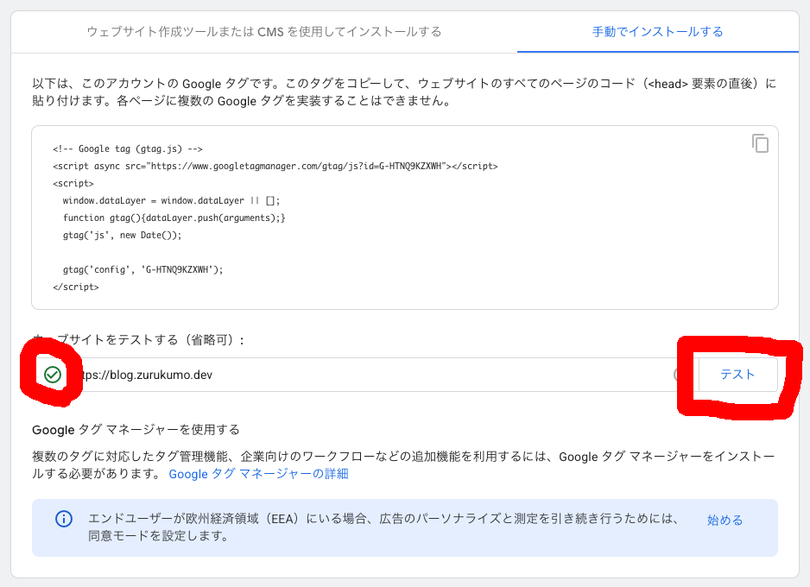Select the 手動でインストールする tab
Screen dimensions: 810x587
[x=658, y=32]
